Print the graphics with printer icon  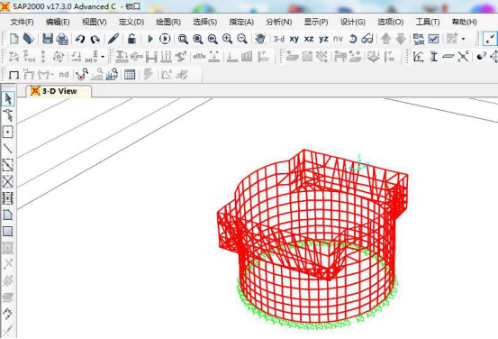pos(62,39)
